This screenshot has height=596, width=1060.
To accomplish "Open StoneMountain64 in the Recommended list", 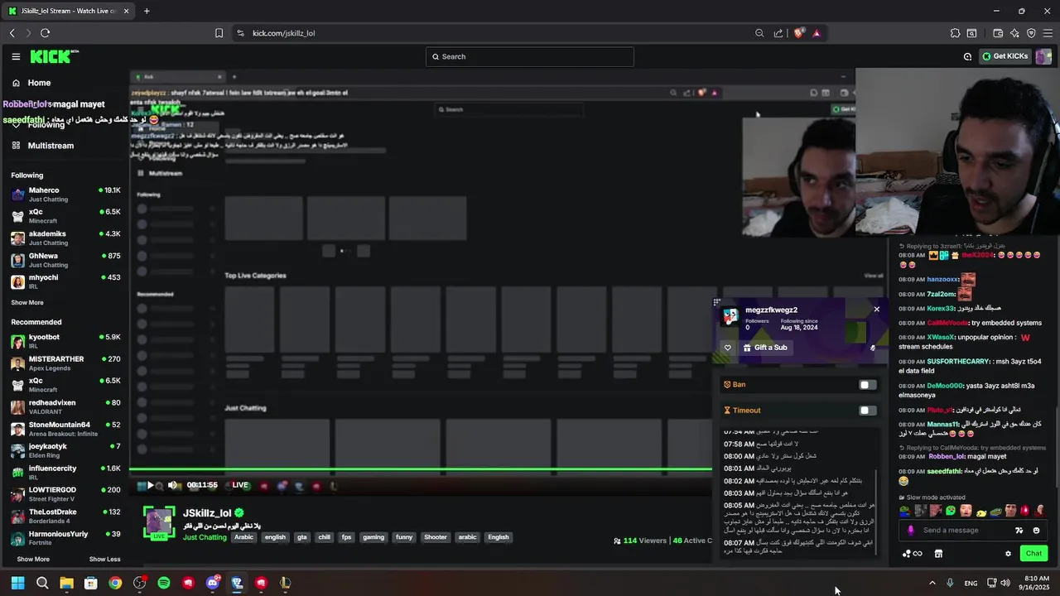I will pos(65,429).
